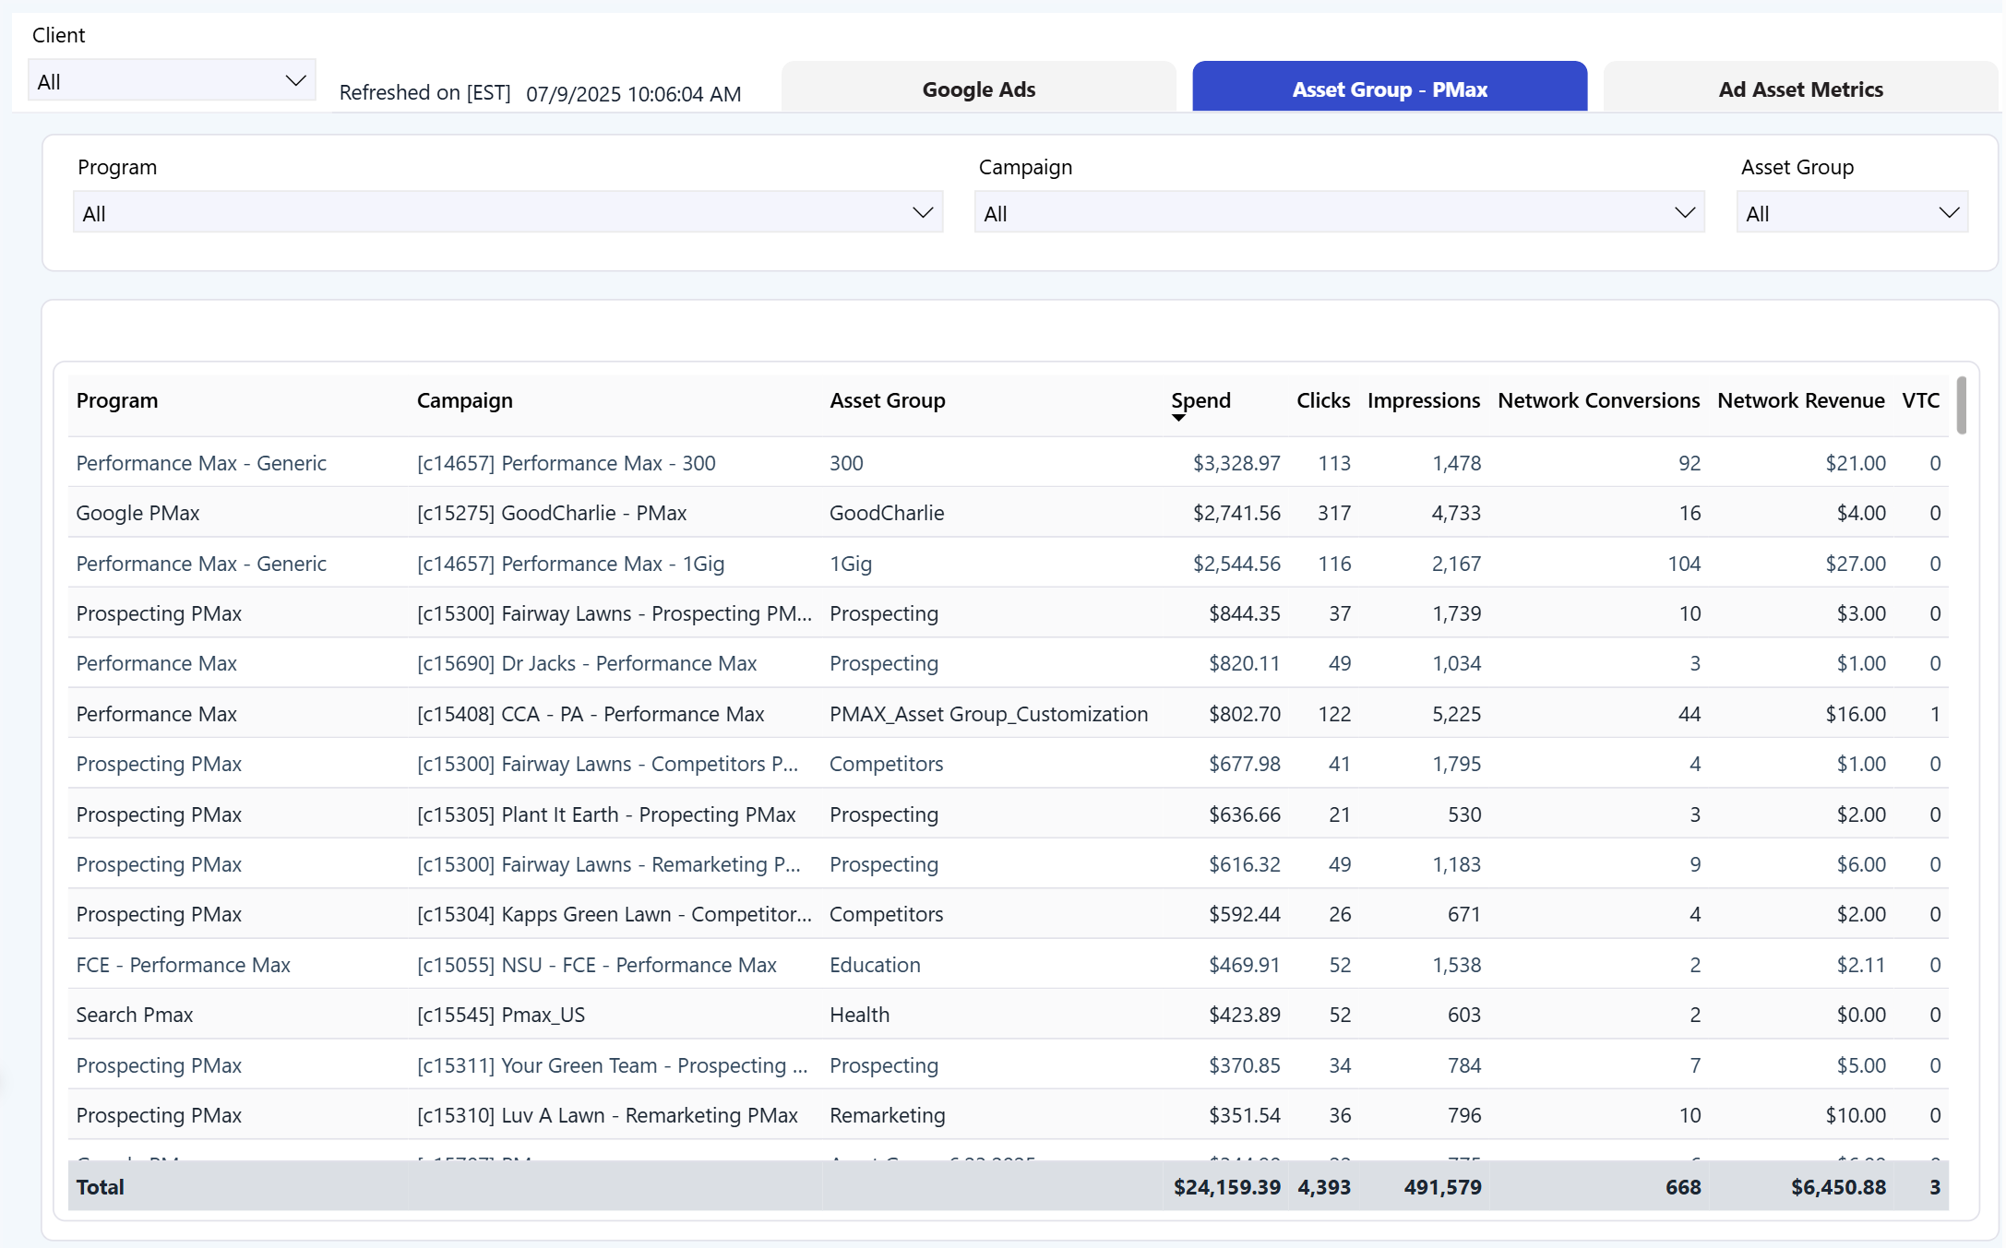Select the Asset Group - PMax tab
The height and width of the screenshot is (1248, 2006).
click(x=1389, y=89)
